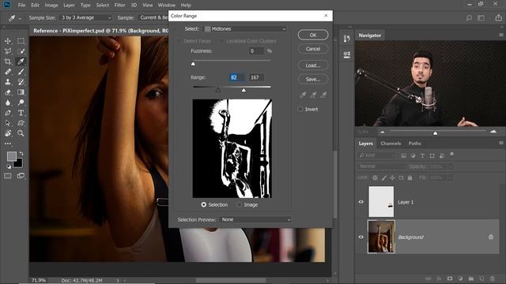Viewport: 506px width, 284px height.
Task: Select the Brush tool
Action: pyautogui.click(x=21, y=72)
